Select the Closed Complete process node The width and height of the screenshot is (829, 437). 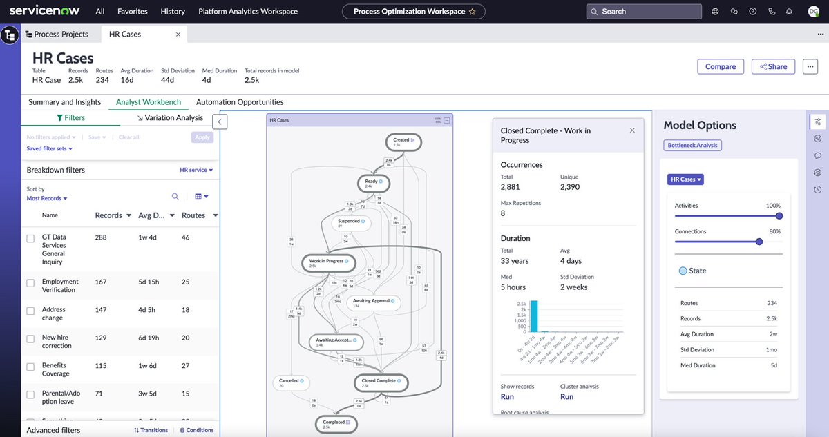coord(381,382)
